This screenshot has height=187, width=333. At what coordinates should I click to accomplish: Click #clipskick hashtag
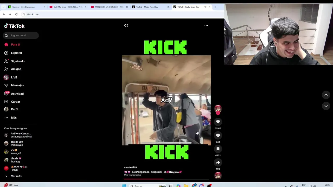[x=157, y=172]
